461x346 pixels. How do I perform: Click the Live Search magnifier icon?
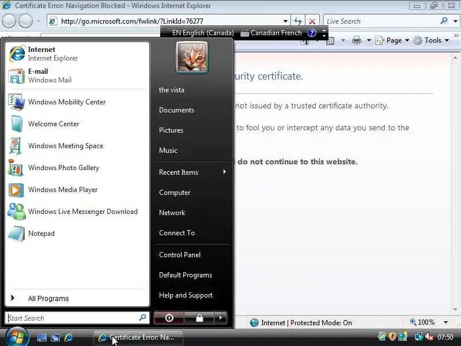(444, 21)
